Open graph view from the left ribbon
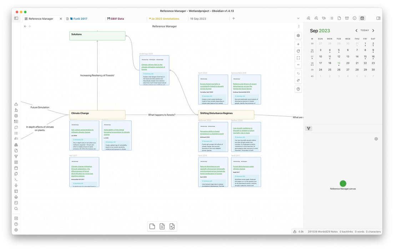The height and width of the screenshot is (250, 394). click(x=16, y=156)
